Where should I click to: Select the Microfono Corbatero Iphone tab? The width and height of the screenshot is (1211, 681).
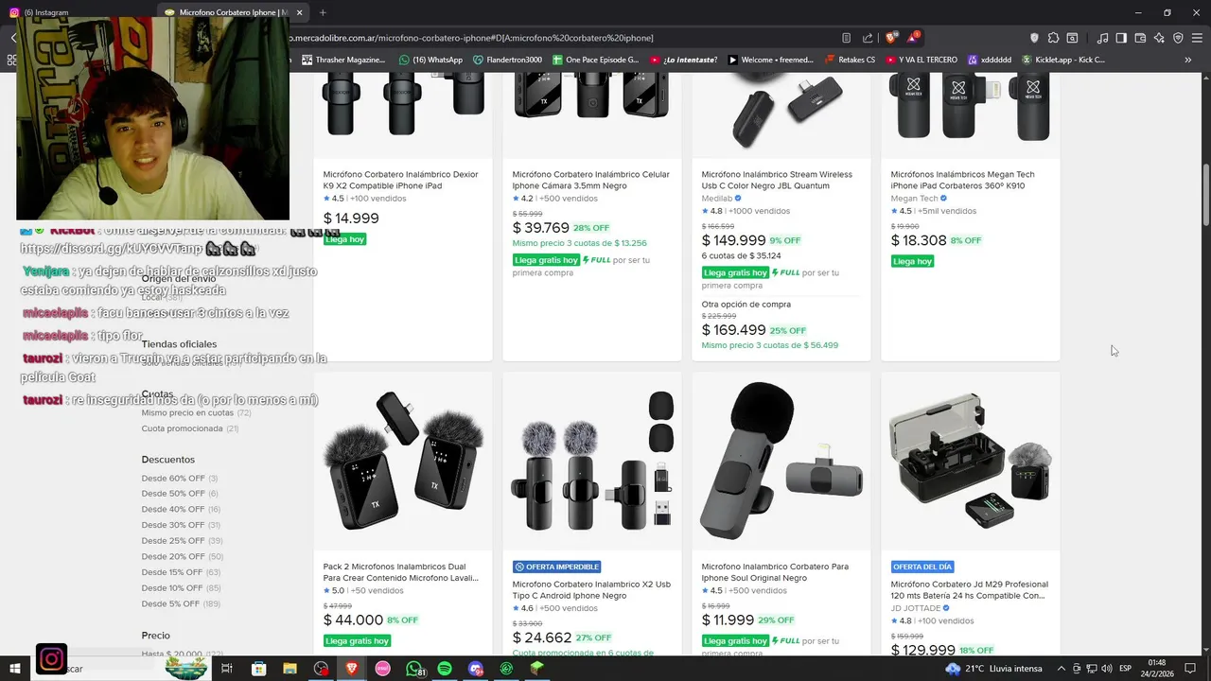[x=234, y=12]
